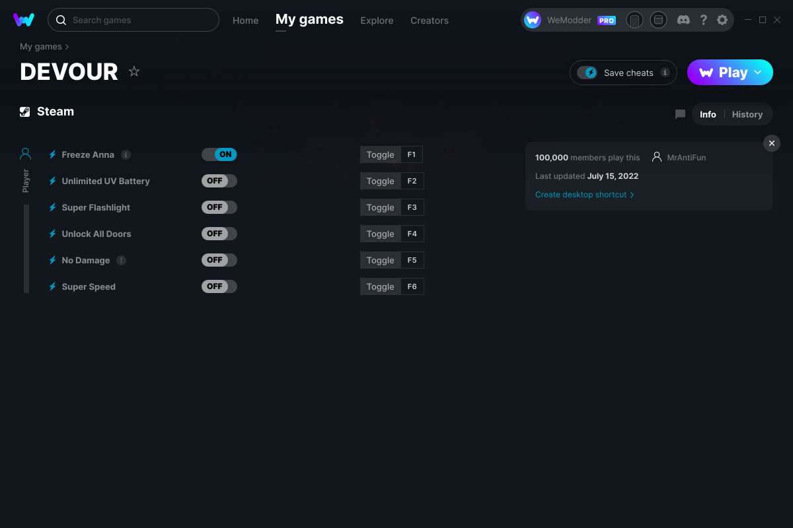Select the Player category icon
793x528 pixels.
coord(26,154)
